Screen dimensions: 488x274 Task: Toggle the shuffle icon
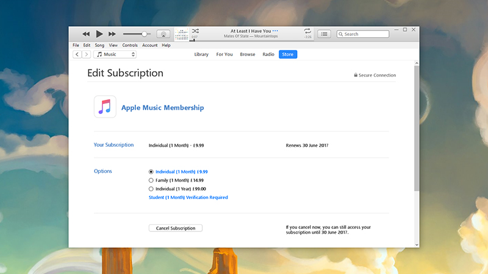[195, 31]
